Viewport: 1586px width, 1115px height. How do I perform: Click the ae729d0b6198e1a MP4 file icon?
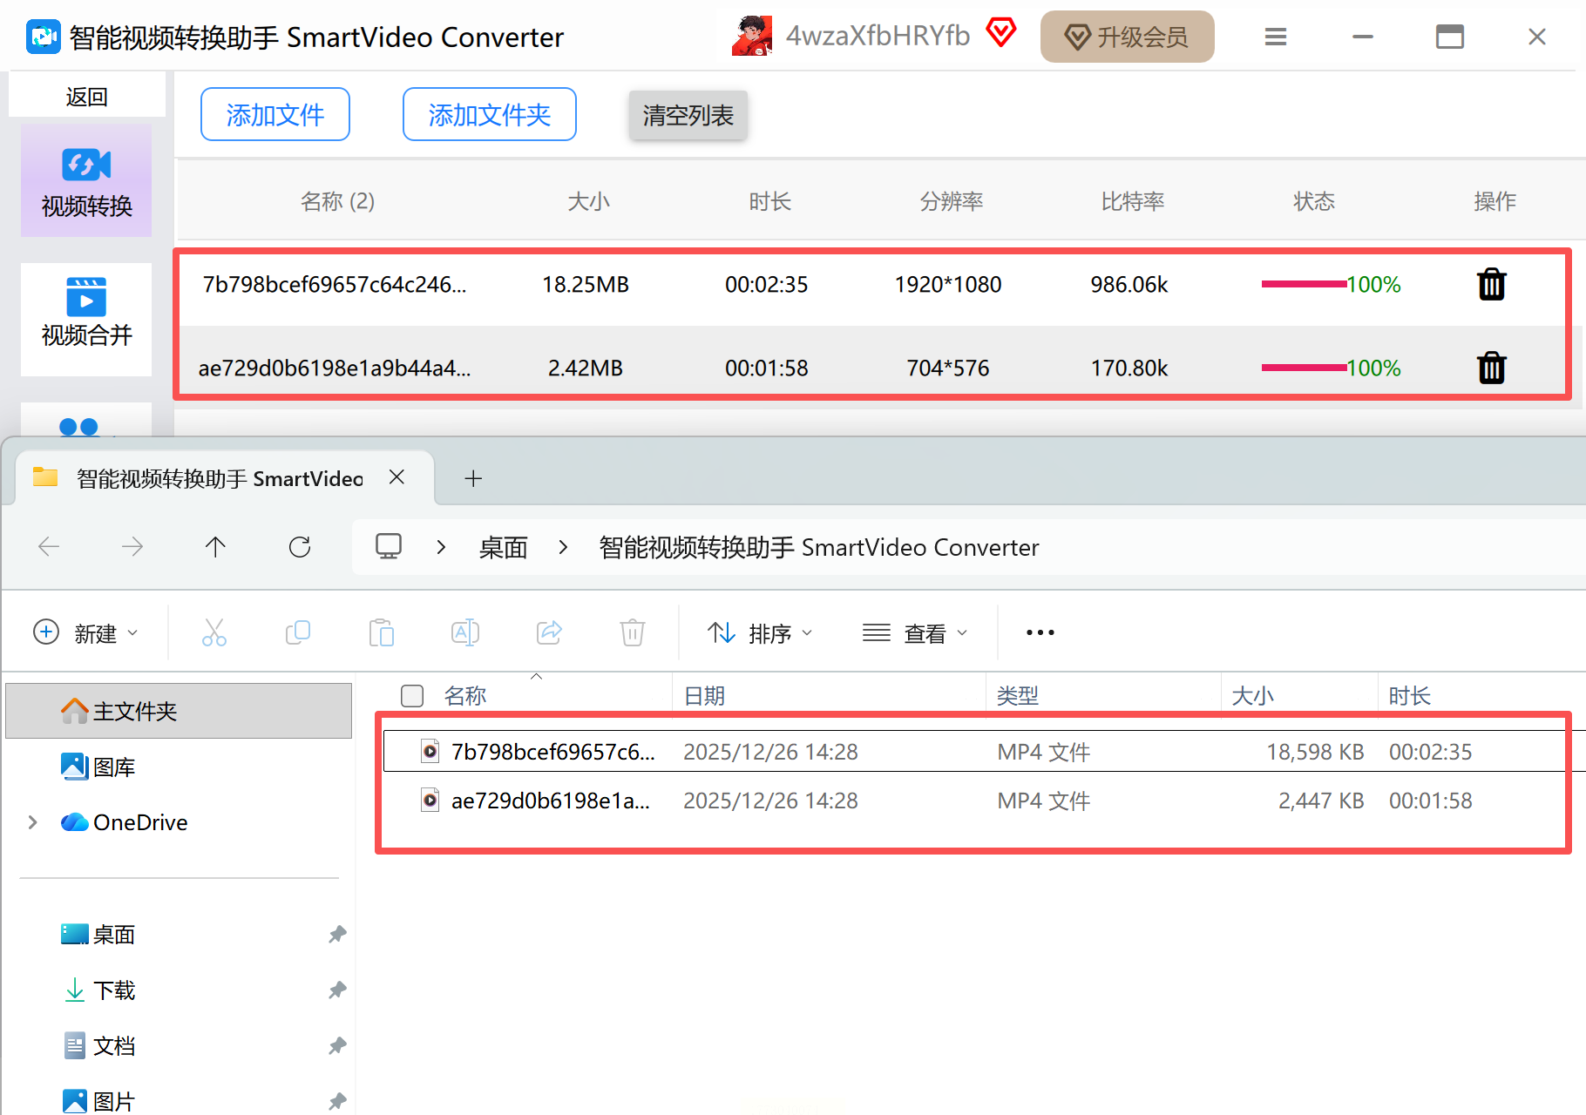(430, 800)
